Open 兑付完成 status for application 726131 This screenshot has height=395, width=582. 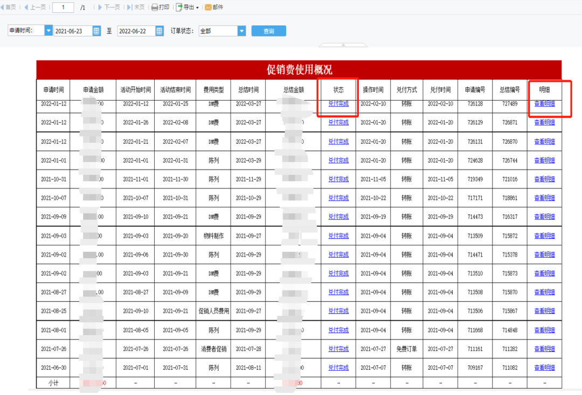[338, 142]
